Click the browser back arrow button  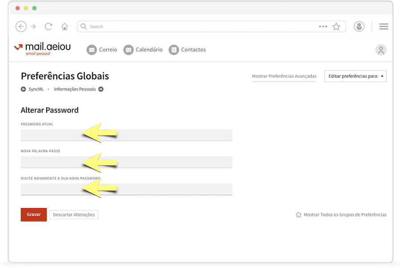point(21,27)
